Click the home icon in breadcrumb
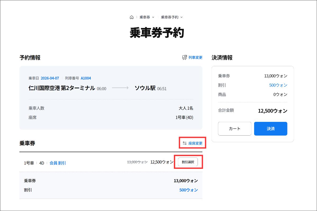This screenshot has width=317, height=211. [132, 17]
